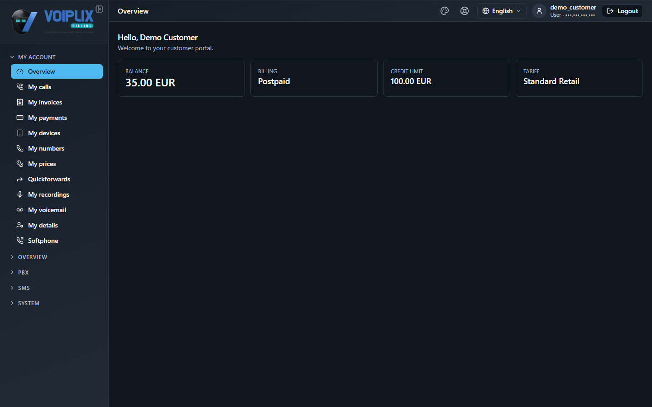This screenshot has width=652, height=407.
Task: Click the Voiplix Billing logo
Action: pos(53,22)
